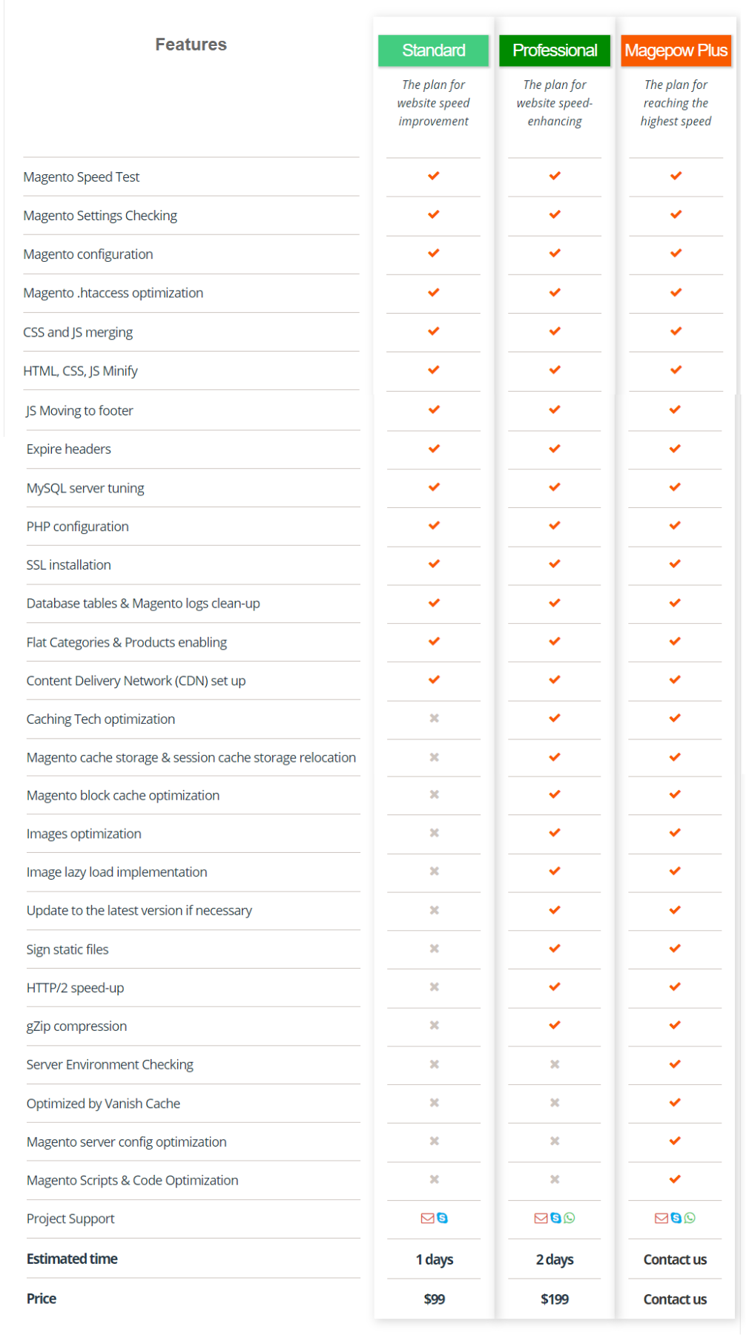Click the Features column heading

[191, 44]
